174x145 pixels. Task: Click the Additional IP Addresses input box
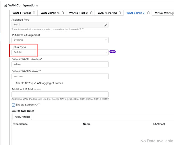click(60, 94)
